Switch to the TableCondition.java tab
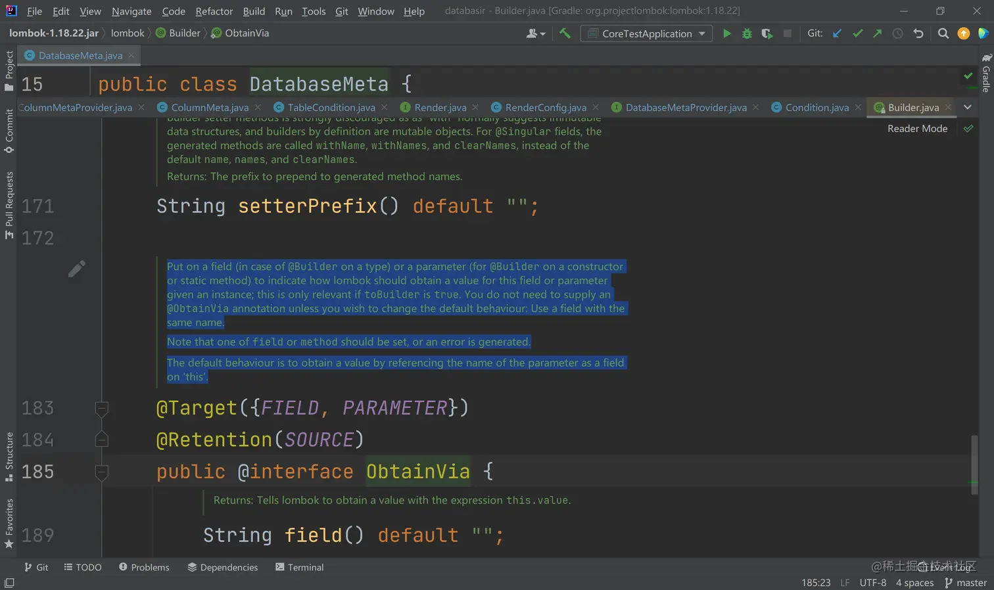Image resolution: width=994 pixels, height=590 pixels. (331, 107)
